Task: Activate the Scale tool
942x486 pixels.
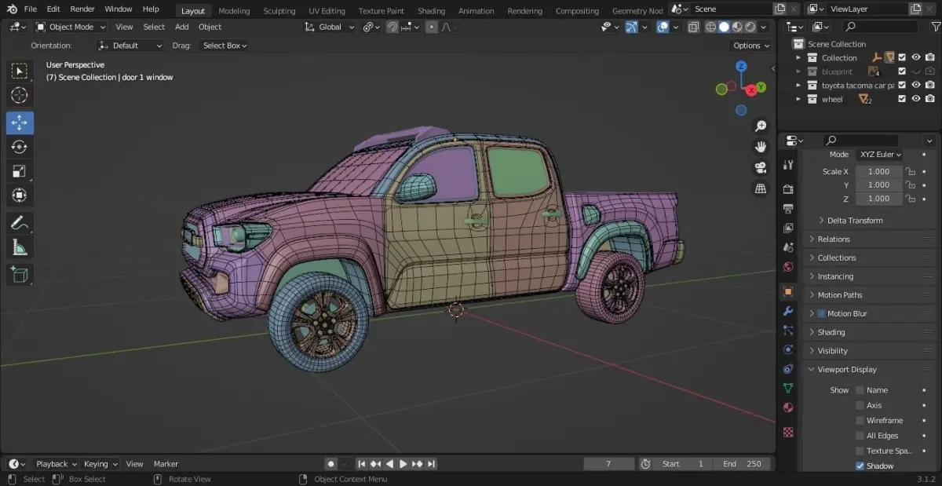Action: point(20,171)
